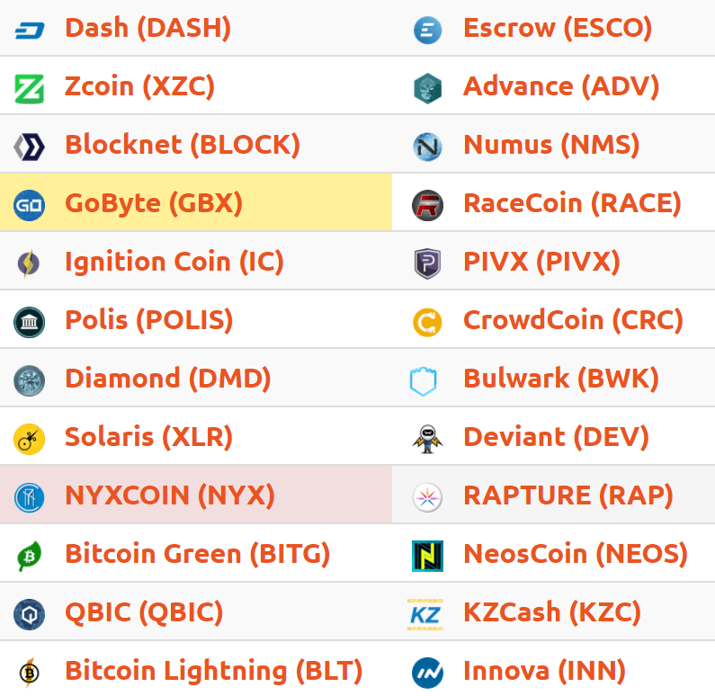Click the yellow CrowdCoin logo icon
The width and height of the screenshot is (715, 696).
click(x=427, y=322)
